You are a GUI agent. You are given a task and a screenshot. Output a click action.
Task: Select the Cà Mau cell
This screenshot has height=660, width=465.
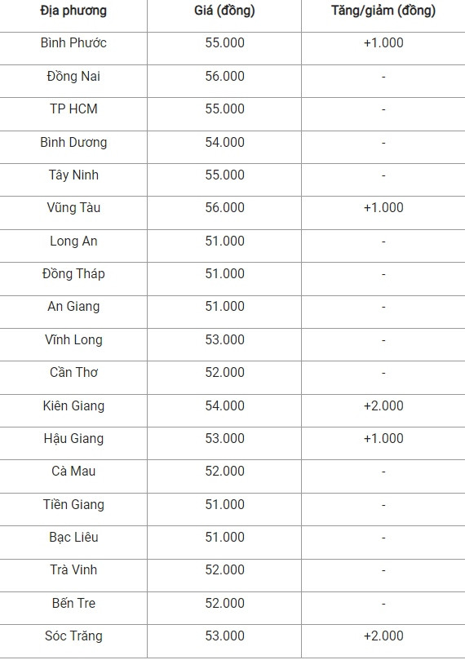pos(73,471)
